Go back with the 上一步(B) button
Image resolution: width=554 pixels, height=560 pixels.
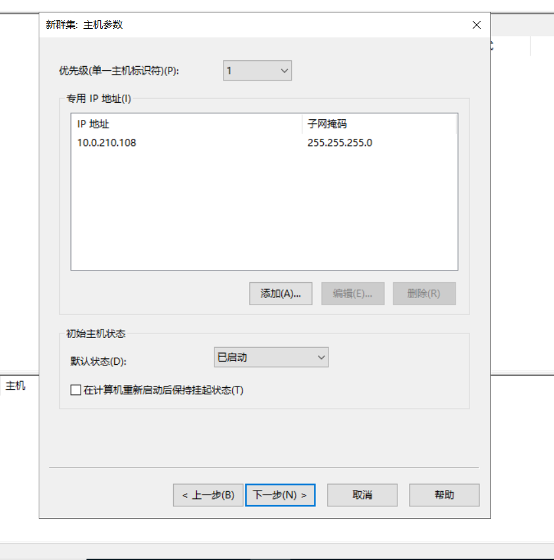pos(208,495)
